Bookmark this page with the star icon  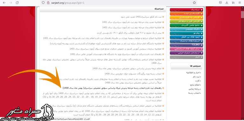tap(194, 3)
